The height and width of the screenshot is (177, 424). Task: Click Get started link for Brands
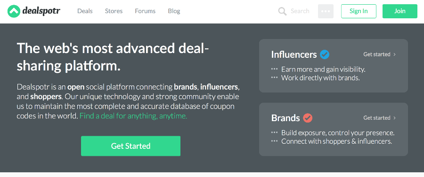click(x=377, y=118)
